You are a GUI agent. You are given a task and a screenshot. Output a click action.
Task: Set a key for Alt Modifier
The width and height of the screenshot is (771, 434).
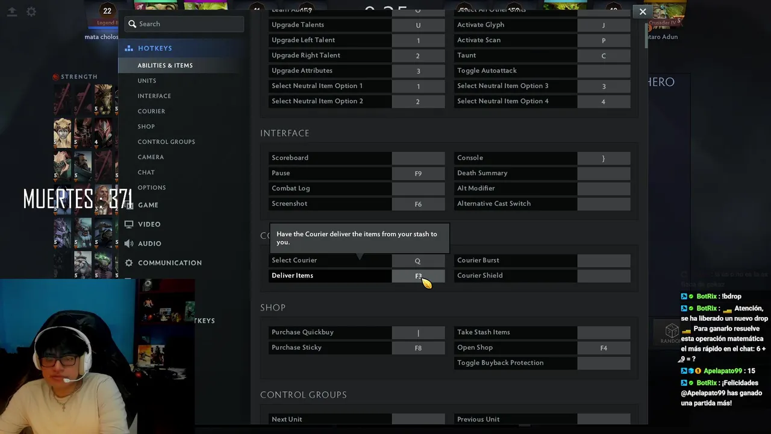point(604,189)
